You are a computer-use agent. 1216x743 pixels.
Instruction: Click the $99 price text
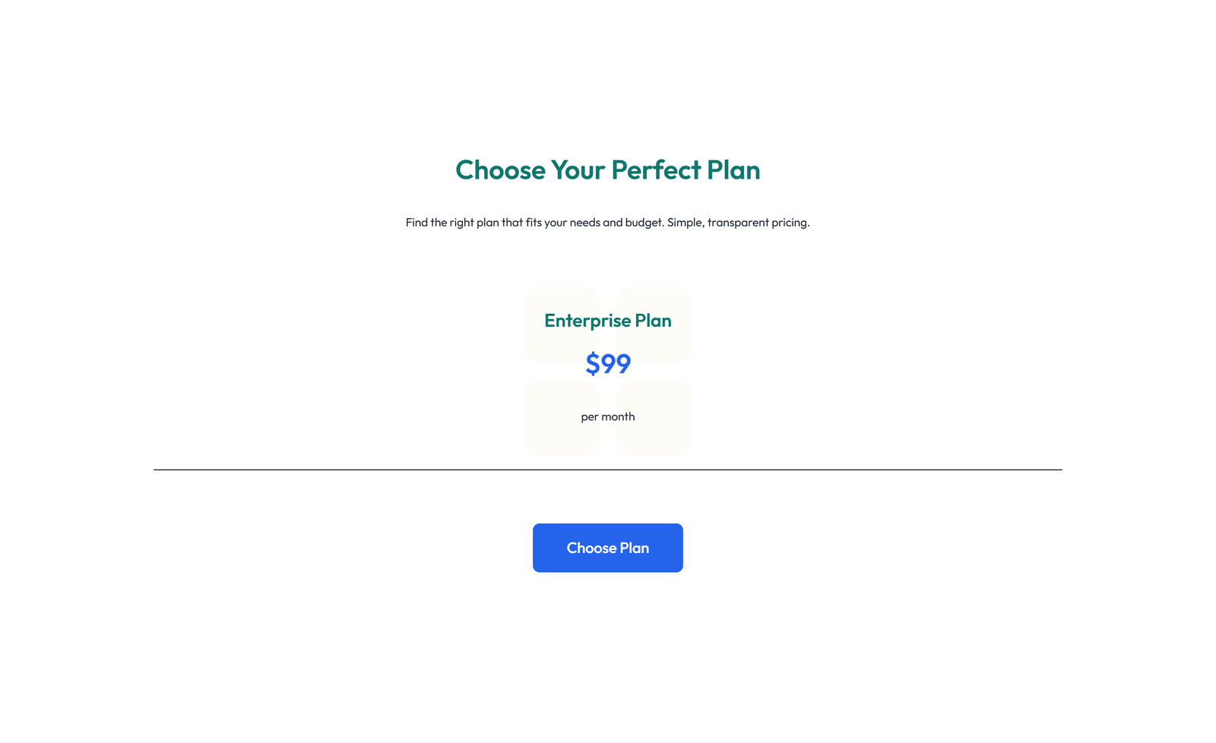tap(607, 364)
